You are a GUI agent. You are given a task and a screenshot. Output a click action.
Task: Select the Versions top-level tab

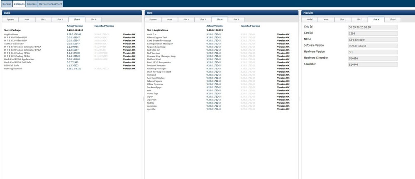click(19, 4)
